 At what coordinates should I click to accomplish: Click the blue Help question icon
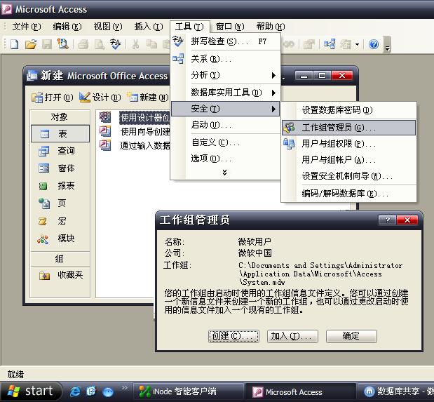pos(374,44)
